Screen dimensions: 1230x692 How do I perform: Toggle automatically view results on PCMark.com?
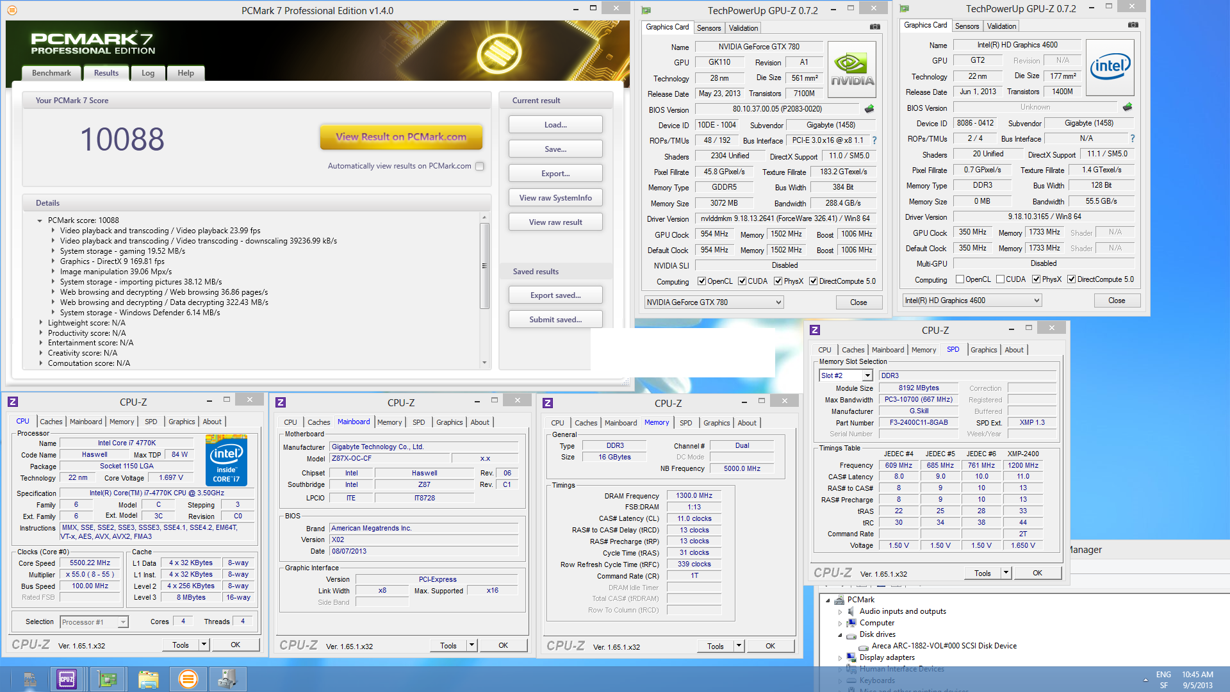[x=479, y=166]
